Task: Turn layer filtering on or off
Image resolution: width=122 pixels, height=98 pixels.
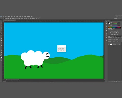Action: tap(121, 38)
